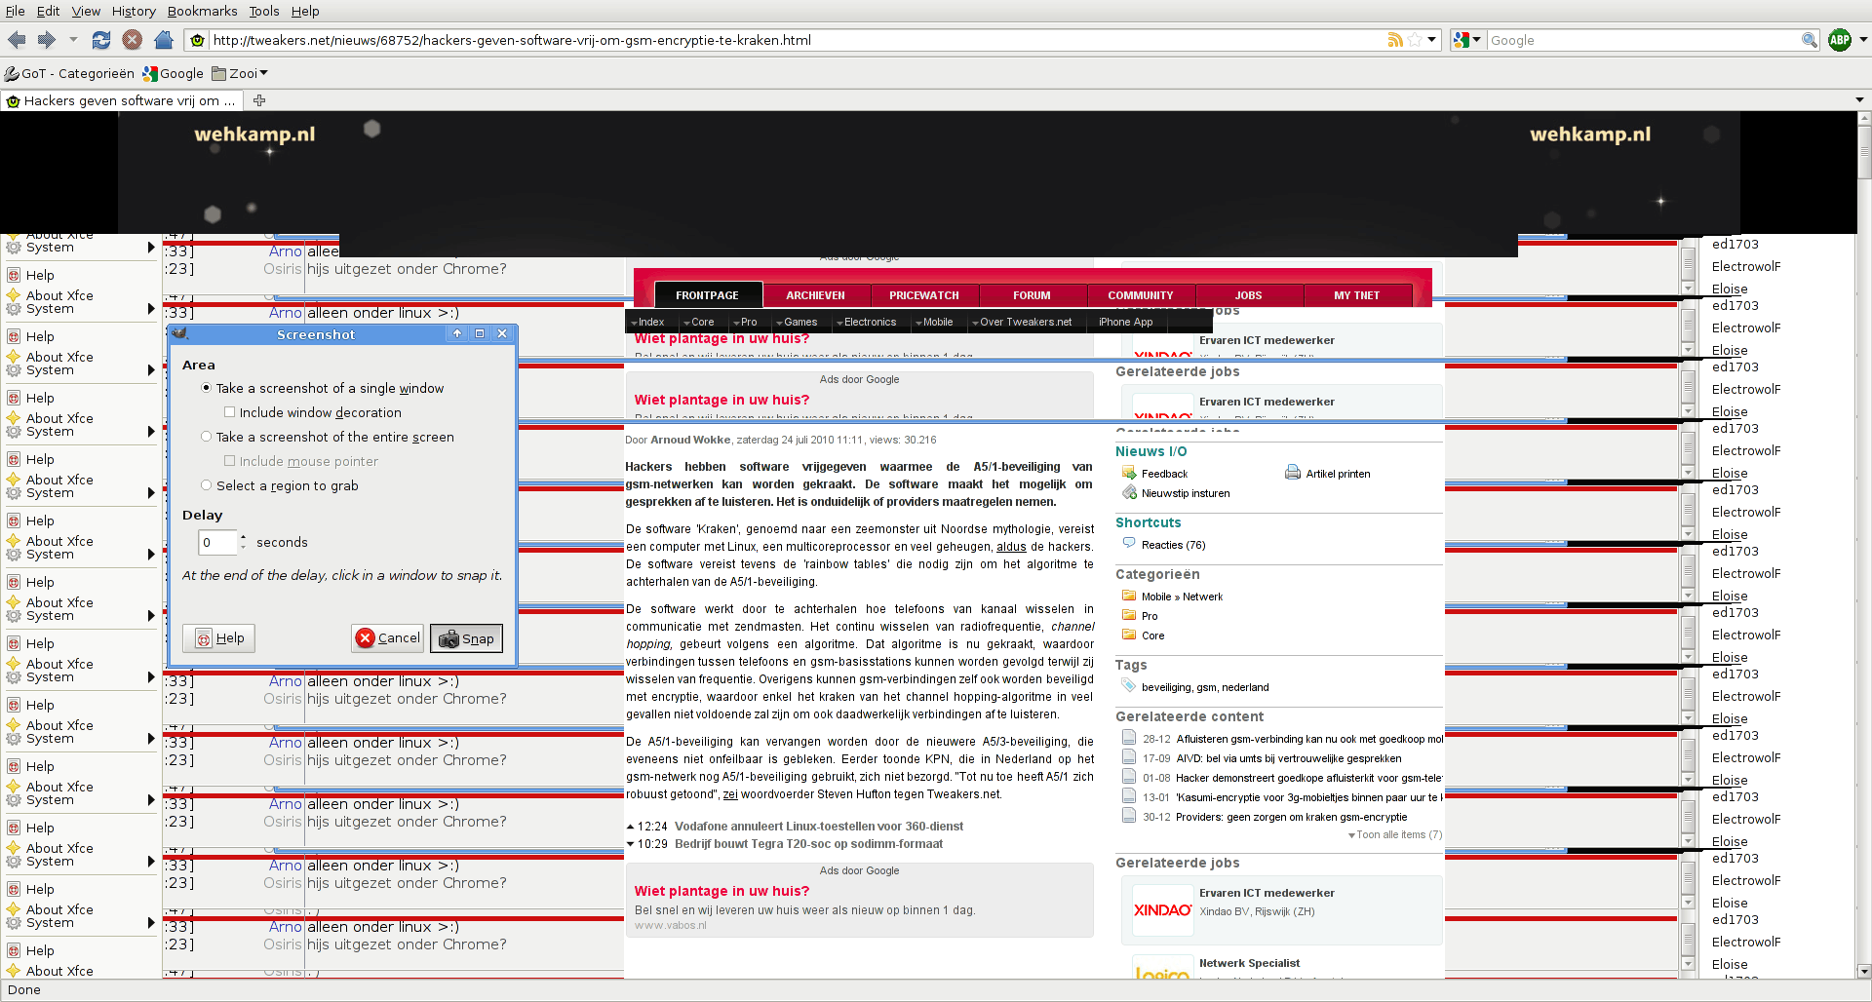Click the Netwerk category link
1872x1002 pixels.
(1202, 597)
